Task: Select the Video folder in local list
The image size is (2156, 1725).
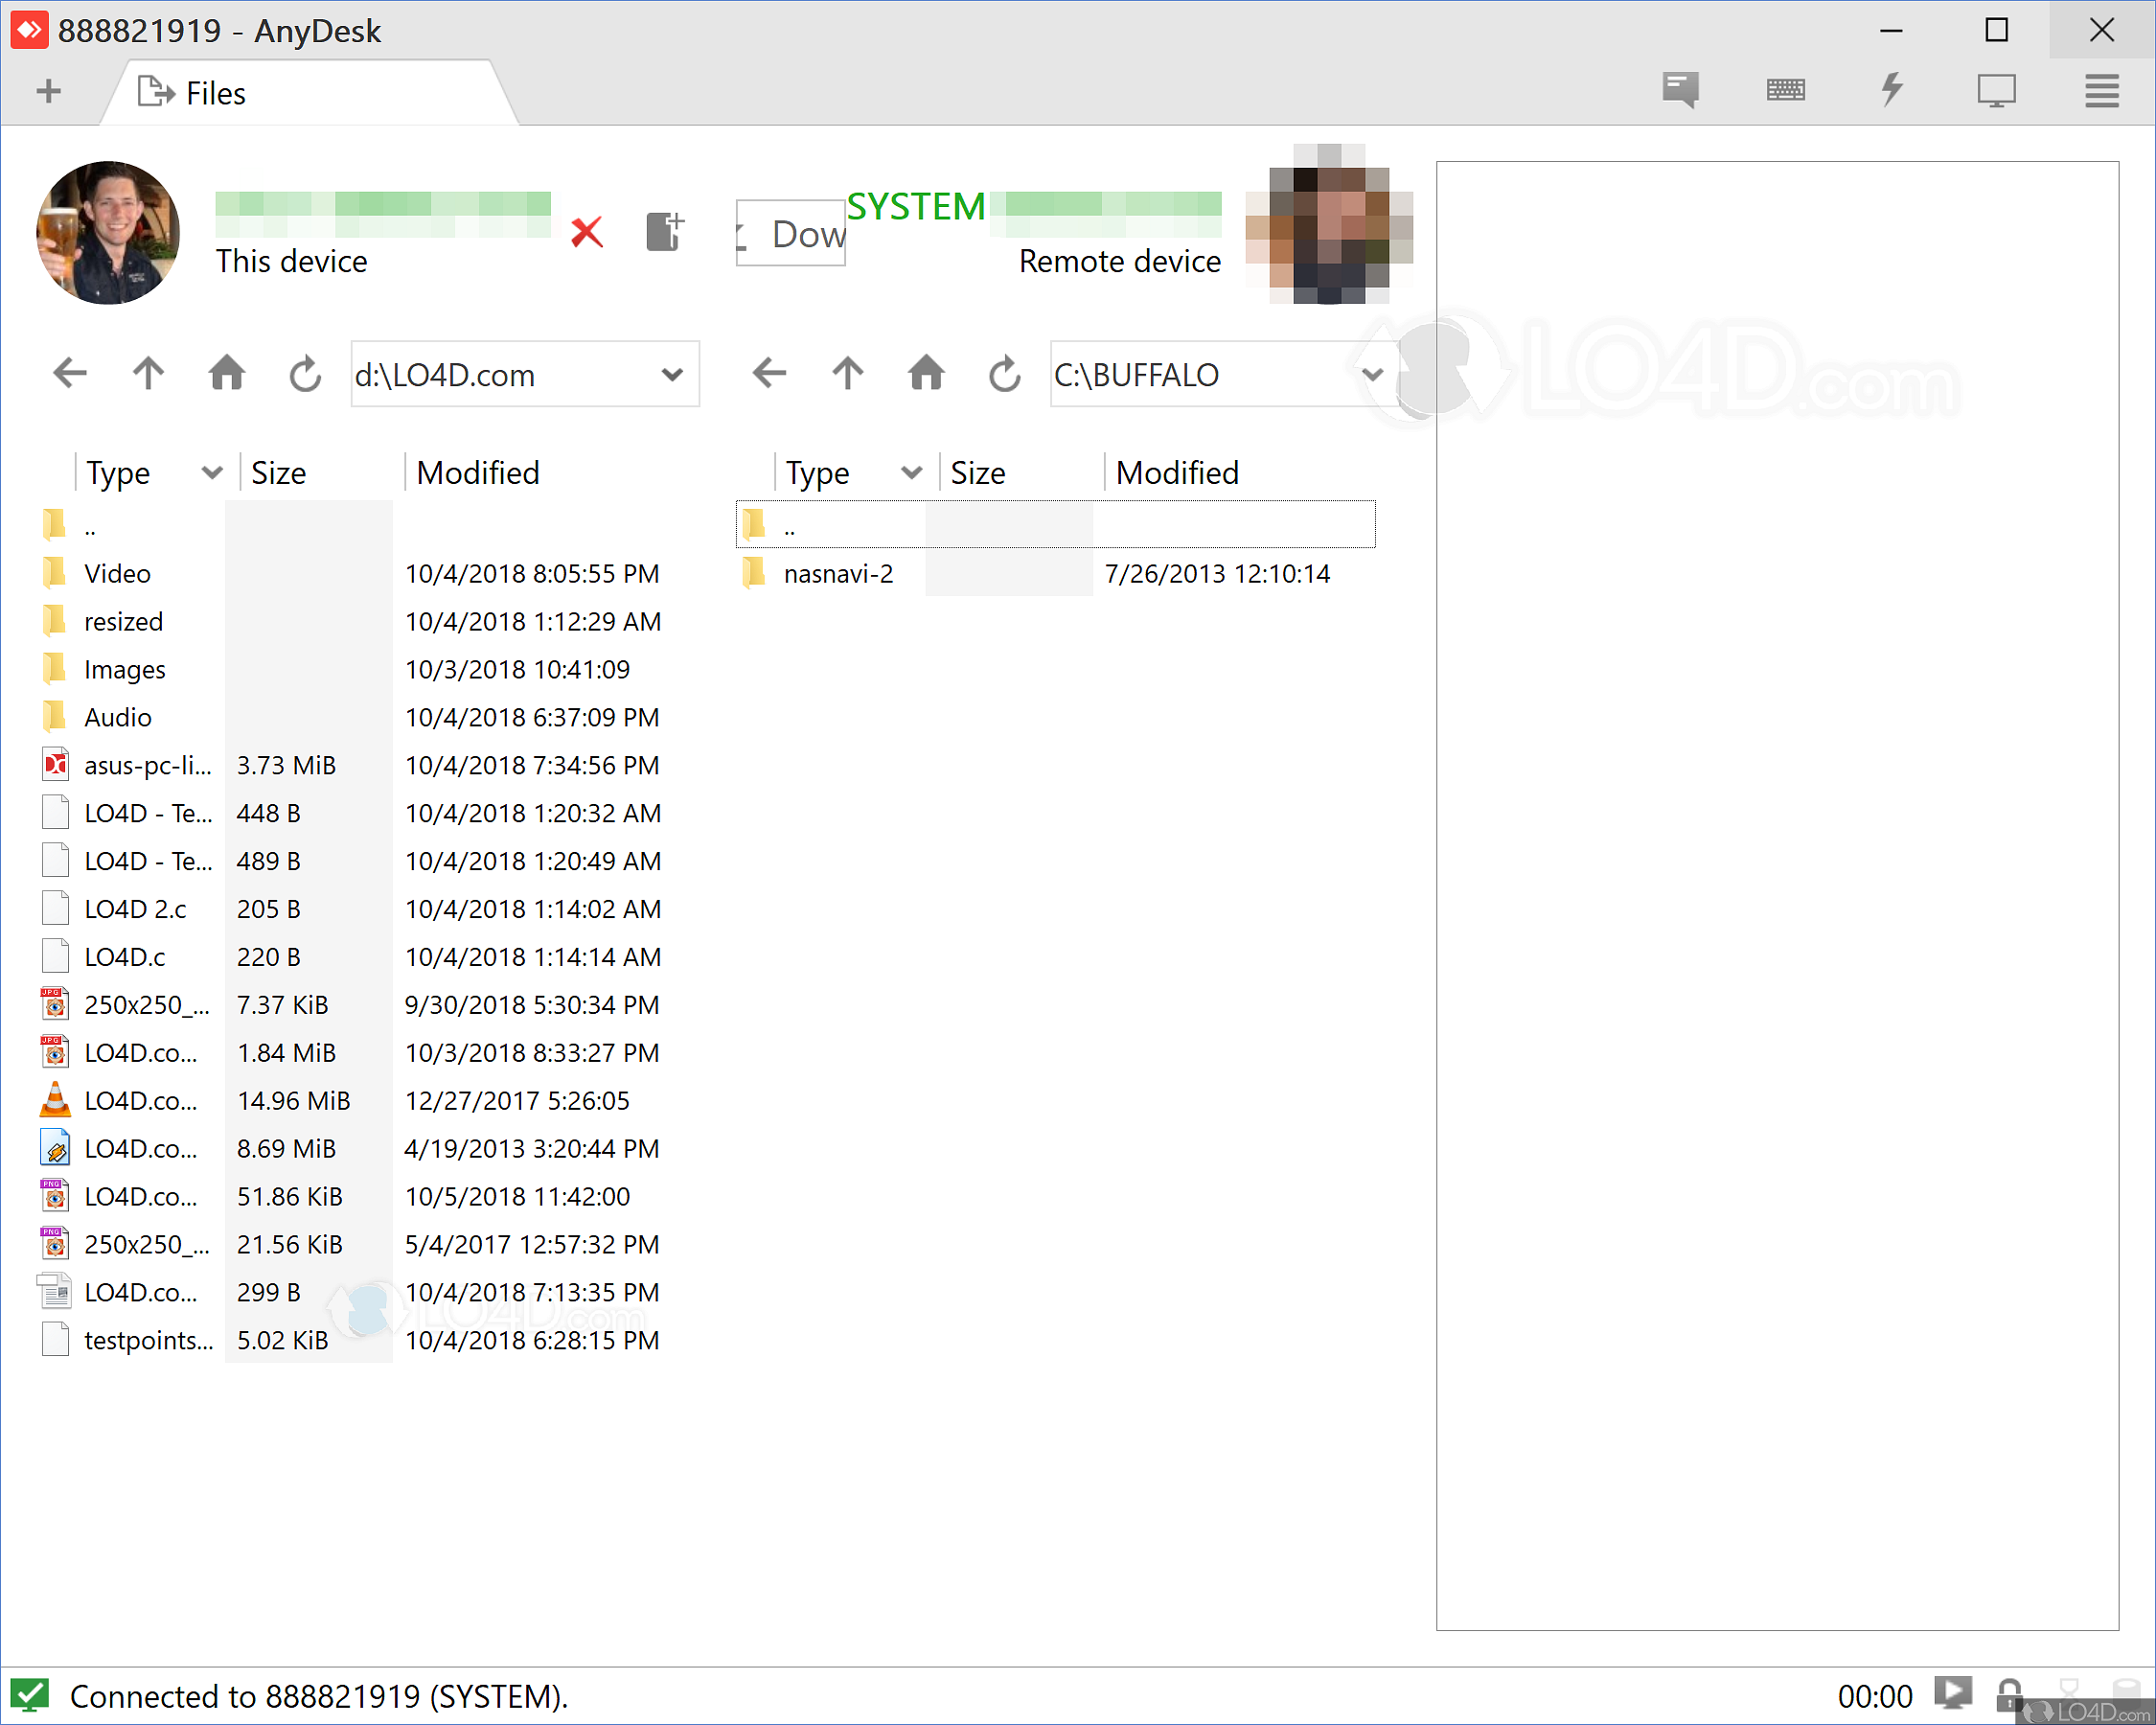Action: 117,573
